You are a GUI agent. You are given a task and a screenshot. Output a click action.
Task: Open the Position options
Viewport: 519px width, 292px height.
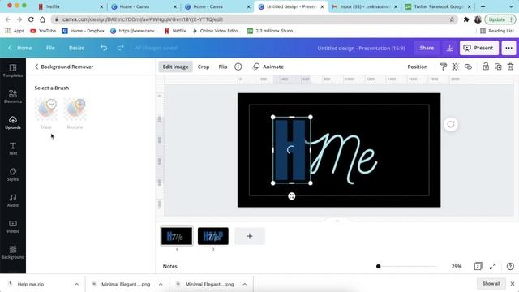coord(417,67)
